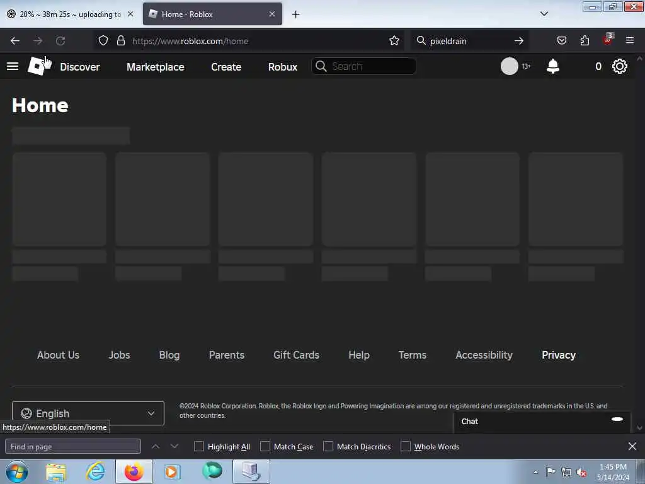View site security padlock info
This screenshot has width=645, height=484.
click(120, 41)
